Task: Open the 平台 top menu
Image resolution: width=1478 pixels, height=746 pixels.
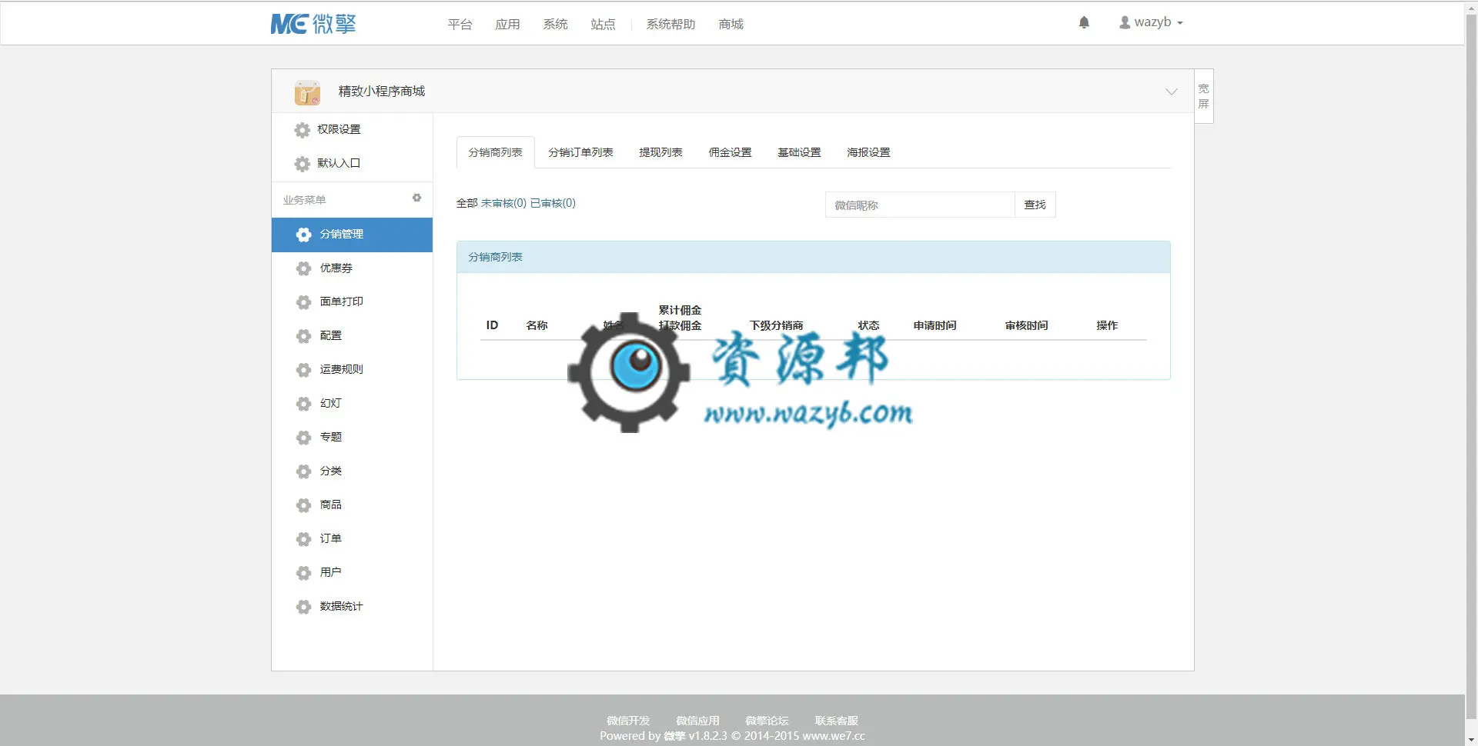Action: tap(460, 25)
